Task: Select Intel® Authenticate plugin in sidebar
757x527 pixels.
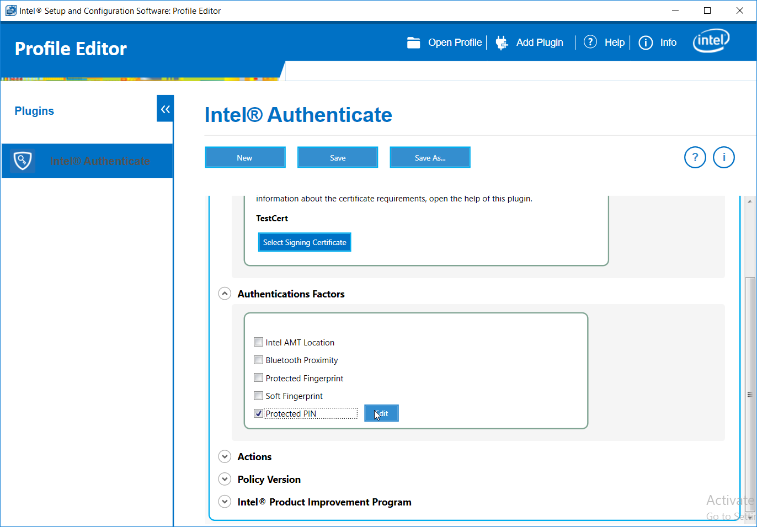Action: (x=87, y=161)
